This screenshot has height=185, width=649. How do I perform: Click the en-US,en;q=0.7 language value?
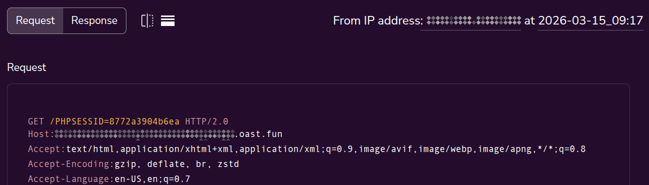click(x=152, y=178)
